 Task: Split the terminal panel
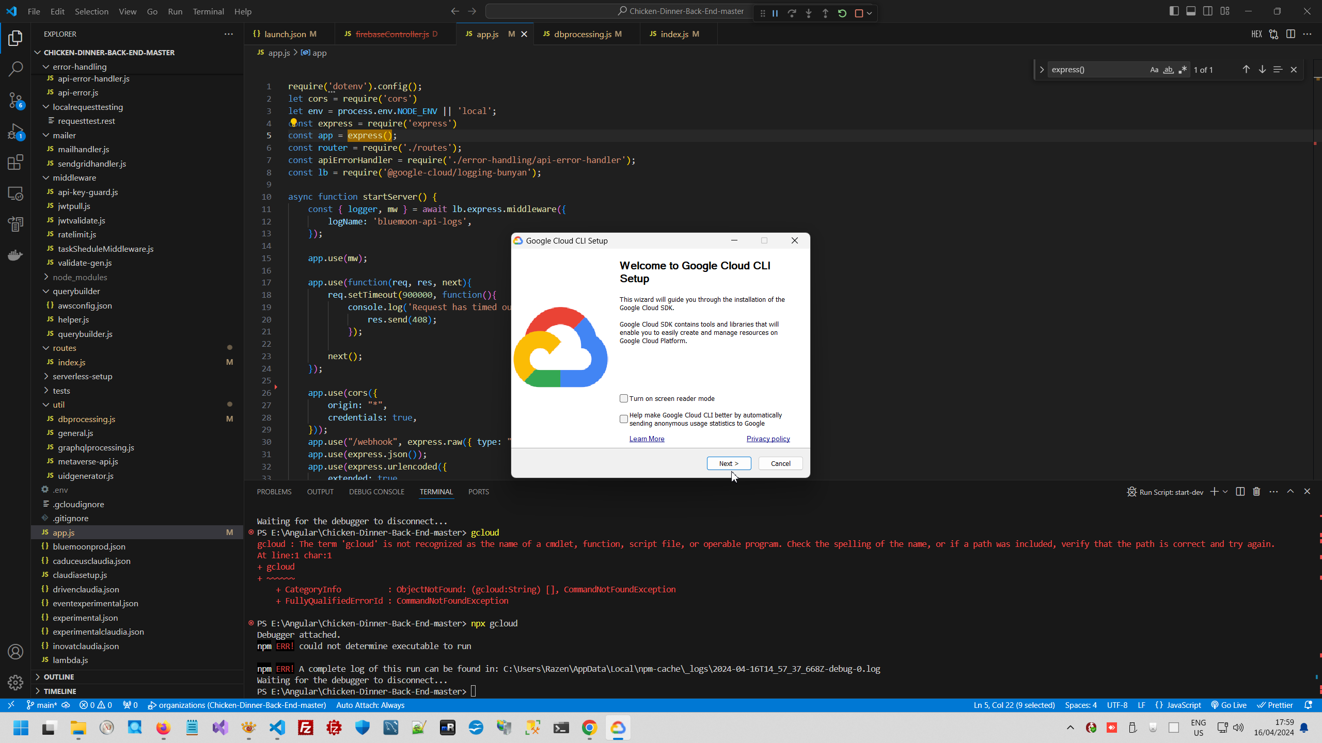[x=1240, y=492]
